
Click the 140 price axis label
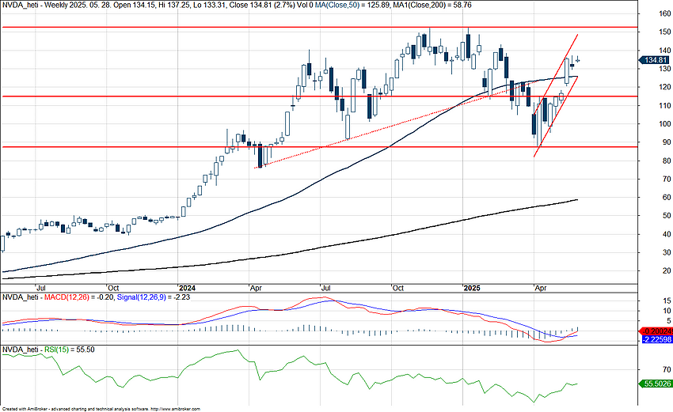click(664, 51)
